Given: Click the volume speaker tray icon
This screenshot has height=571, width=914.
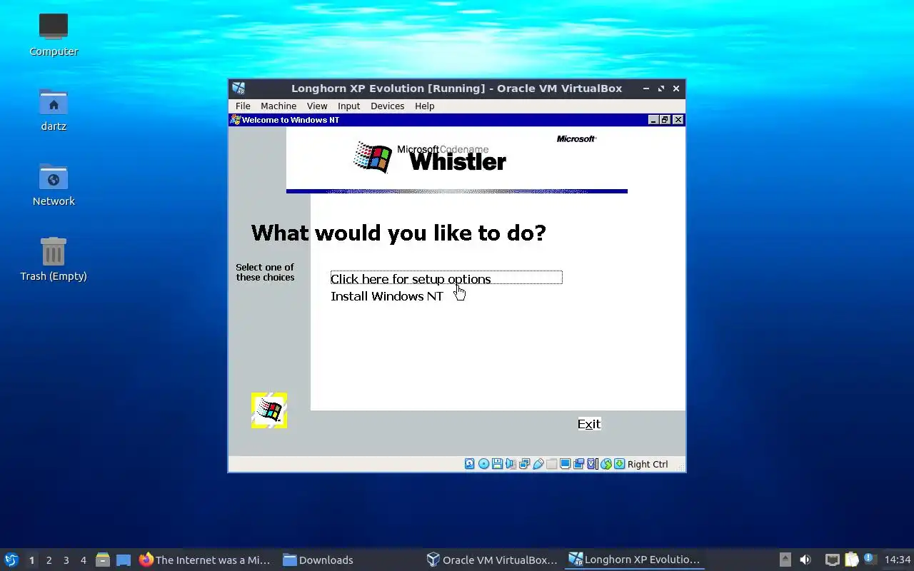Looking at the screenshot, I should (805, 560).
